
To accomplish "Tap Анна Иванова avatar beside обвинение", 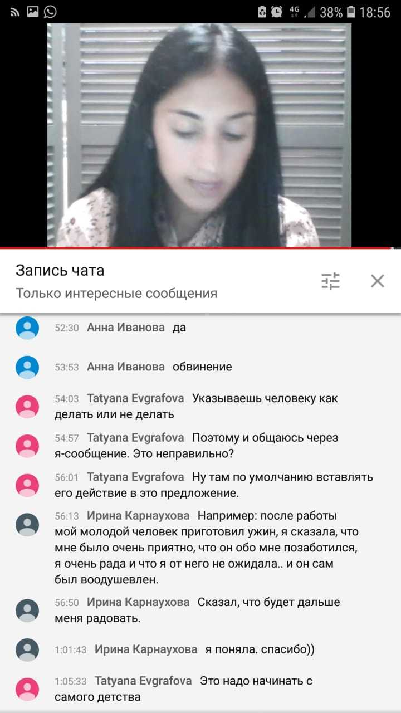I will click(27, 367).
